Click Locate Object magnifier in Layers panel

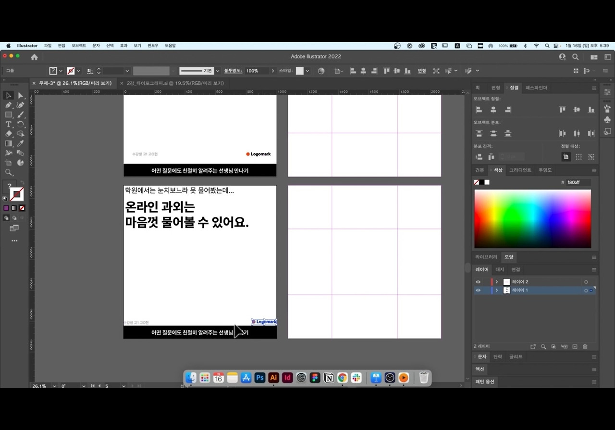543,346
